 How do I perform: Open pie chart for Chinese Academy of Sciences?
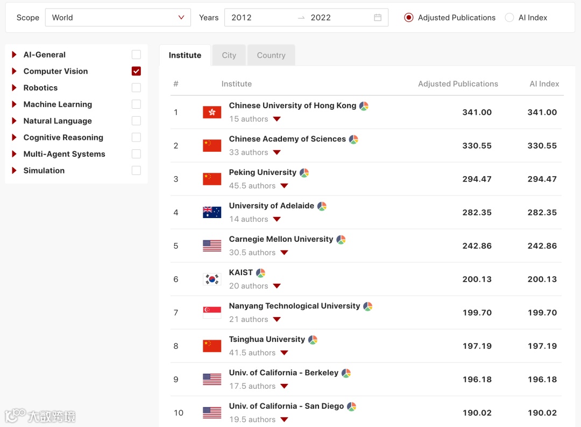pyautogui.click(x=353, y=139)
